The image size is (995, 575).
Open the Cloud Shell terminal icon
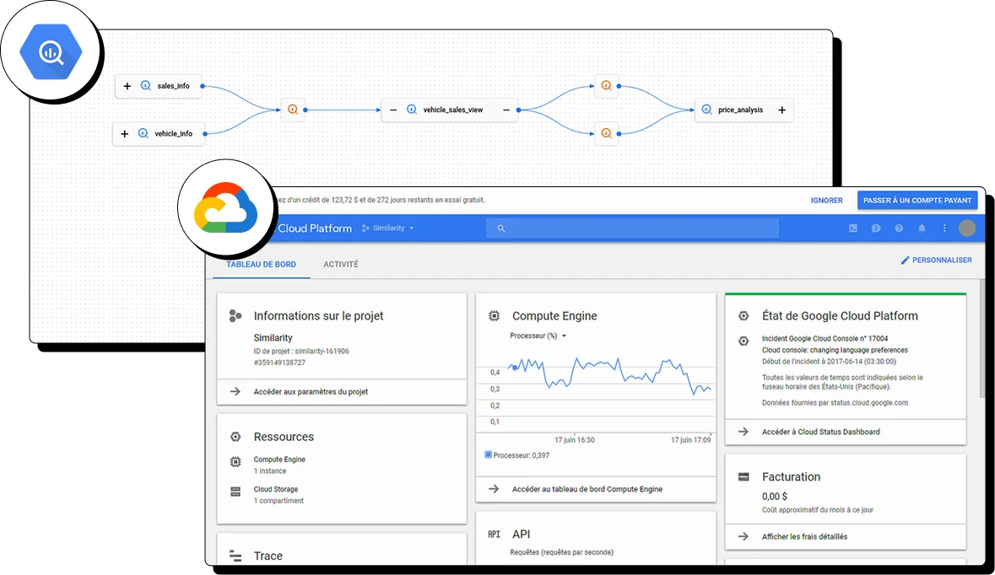853,228
